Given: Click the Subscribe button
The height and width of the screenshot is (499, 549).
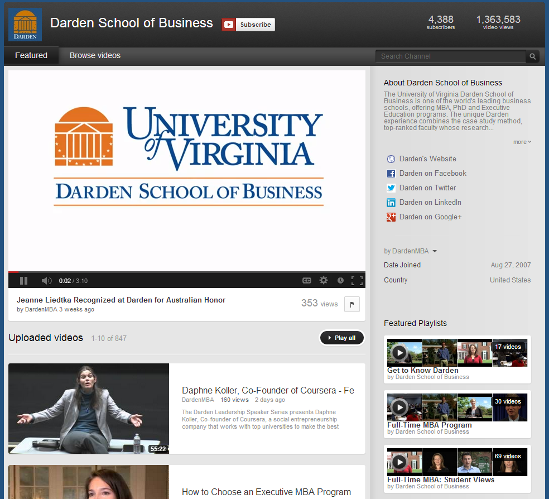Looking at the screenshot, I should point(248,24).
